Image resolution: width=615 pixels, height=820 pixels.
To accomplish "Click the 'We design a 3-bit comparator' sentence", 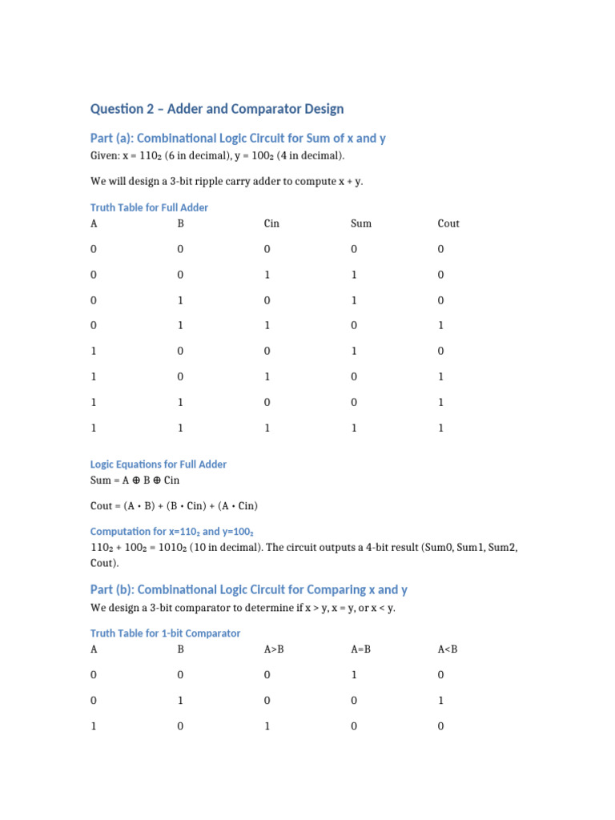I will coord(243,608).
